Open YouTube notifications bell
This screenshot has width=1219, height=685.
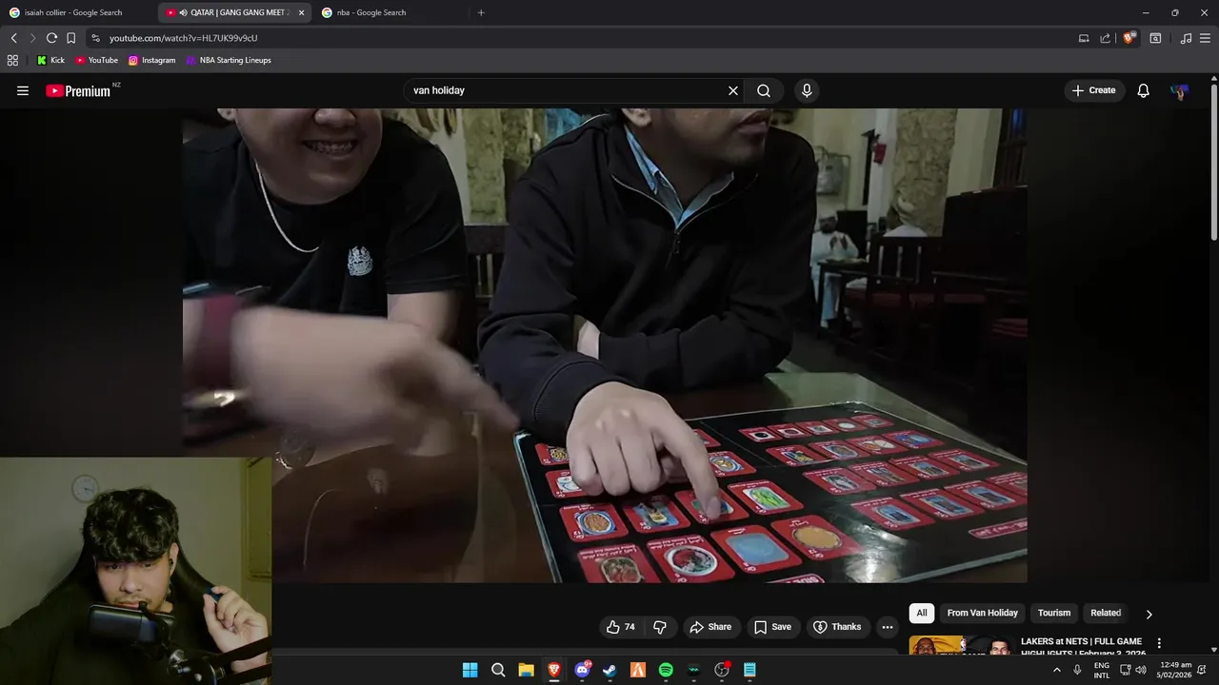click(x=1144, y=90)
